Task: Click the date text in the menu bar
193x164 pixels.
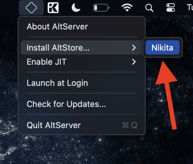Action: click(x=189, y=8)
